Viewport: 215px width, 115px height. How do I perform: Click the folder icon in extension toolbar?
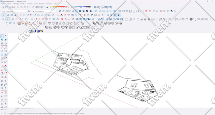(x=126, y=19)
